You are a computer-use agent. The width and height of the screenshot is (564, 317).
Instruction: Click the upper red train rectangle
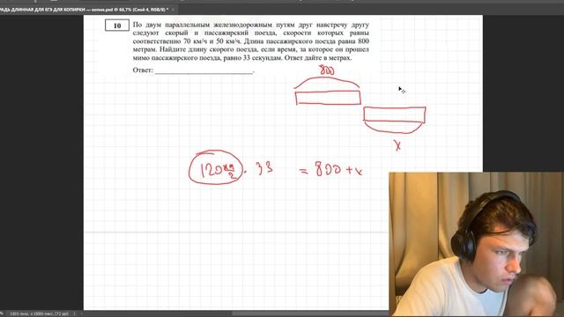coord(328,98)
